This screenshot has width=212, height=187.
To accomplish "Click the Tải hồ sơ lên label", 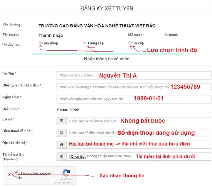I will click(13, 155).
